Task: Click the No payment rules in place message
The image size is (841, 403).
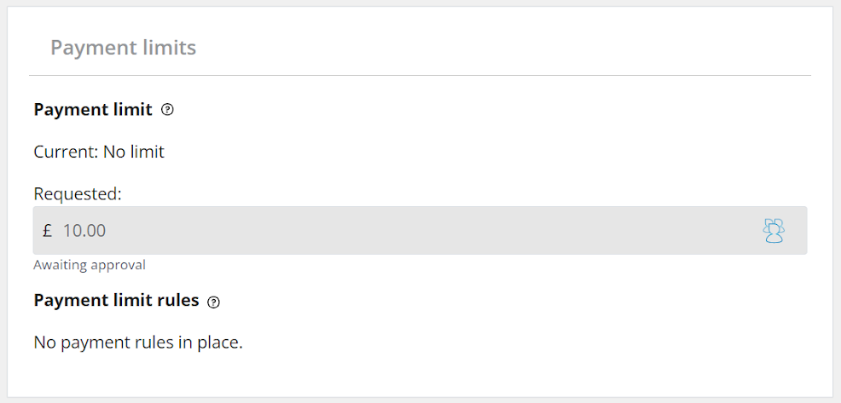Action: [x=138, y=343]
